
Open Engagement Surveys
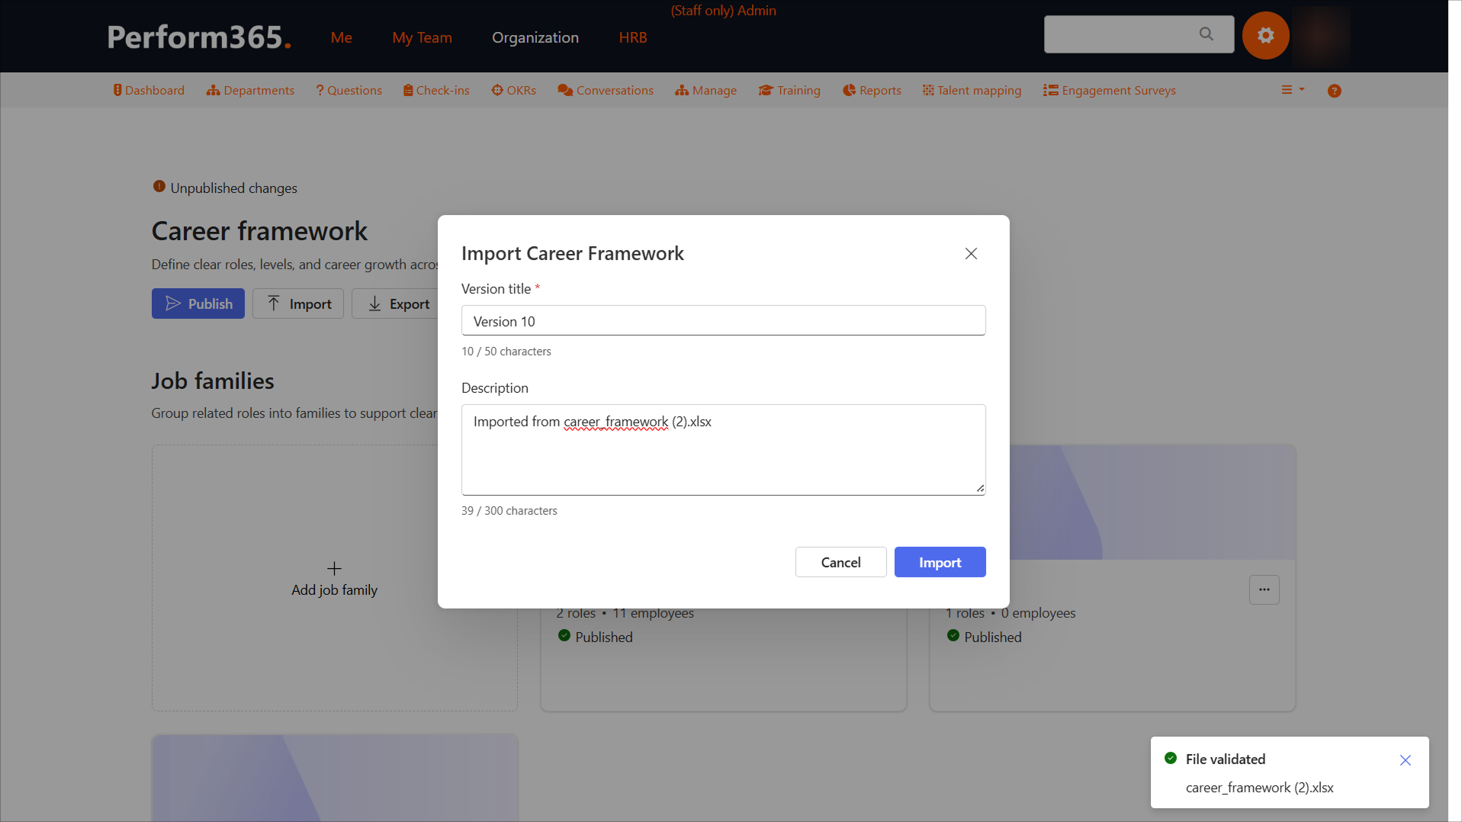point(1110,90)
